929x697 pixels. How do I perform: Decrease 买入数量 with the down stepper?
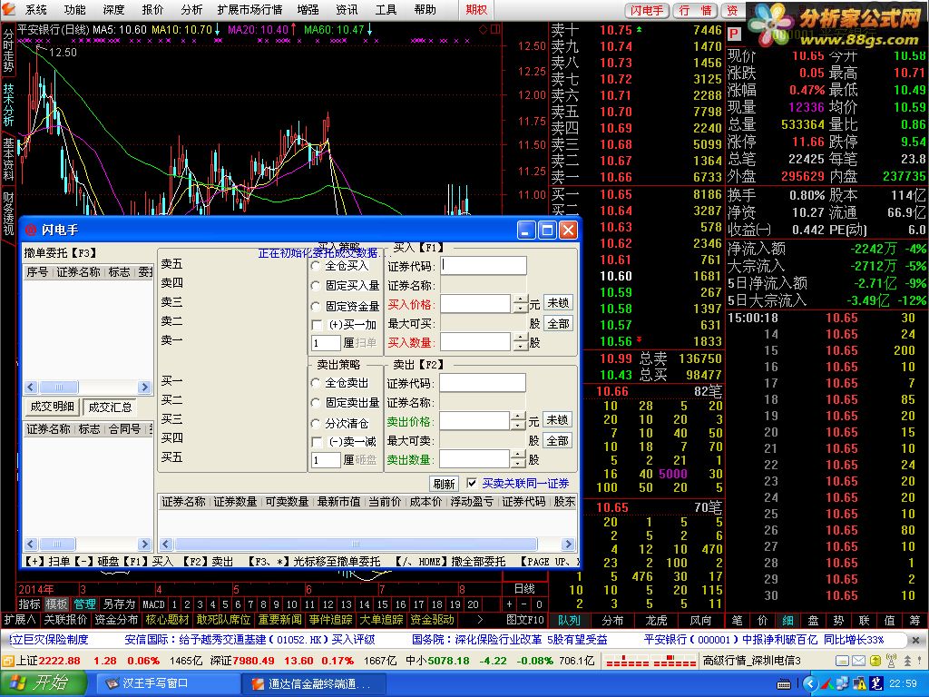[520, 347]
